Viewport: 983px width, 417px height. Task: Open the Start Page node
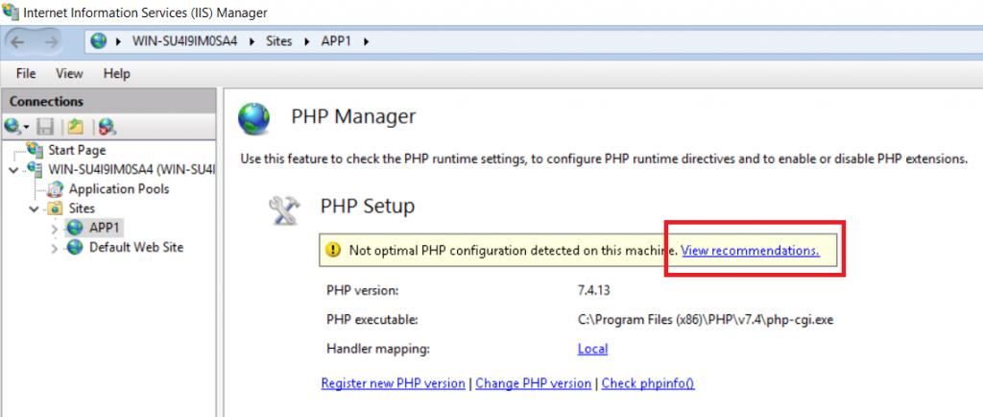pos(77,151)
